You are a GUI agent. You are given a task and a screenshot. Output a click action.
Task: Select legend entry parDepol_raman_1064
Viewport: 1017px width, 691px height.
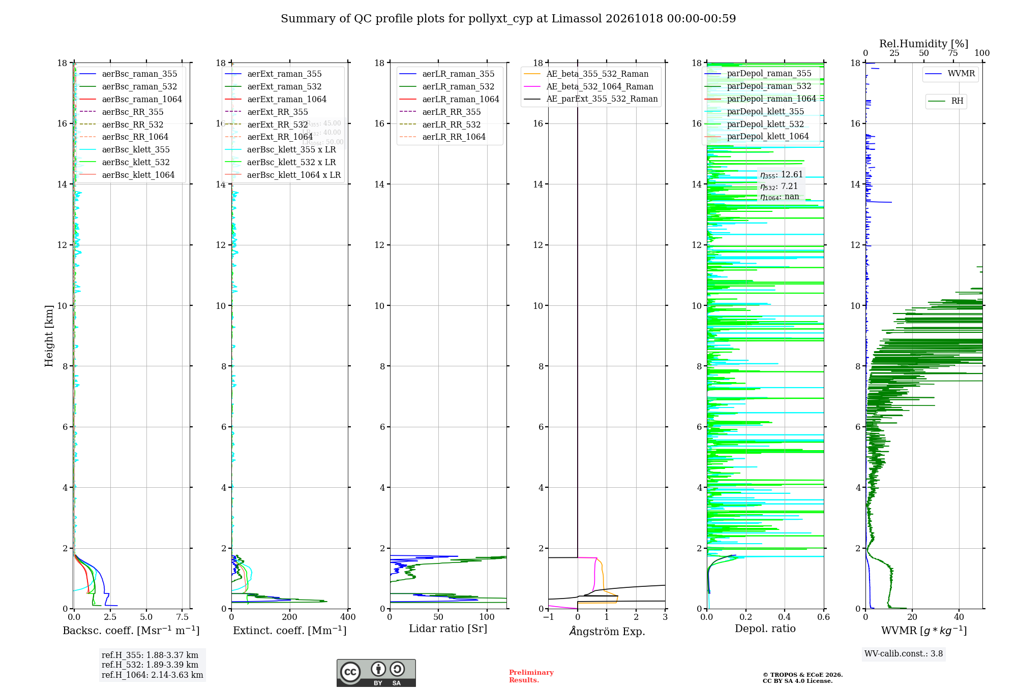pos(761,99)
